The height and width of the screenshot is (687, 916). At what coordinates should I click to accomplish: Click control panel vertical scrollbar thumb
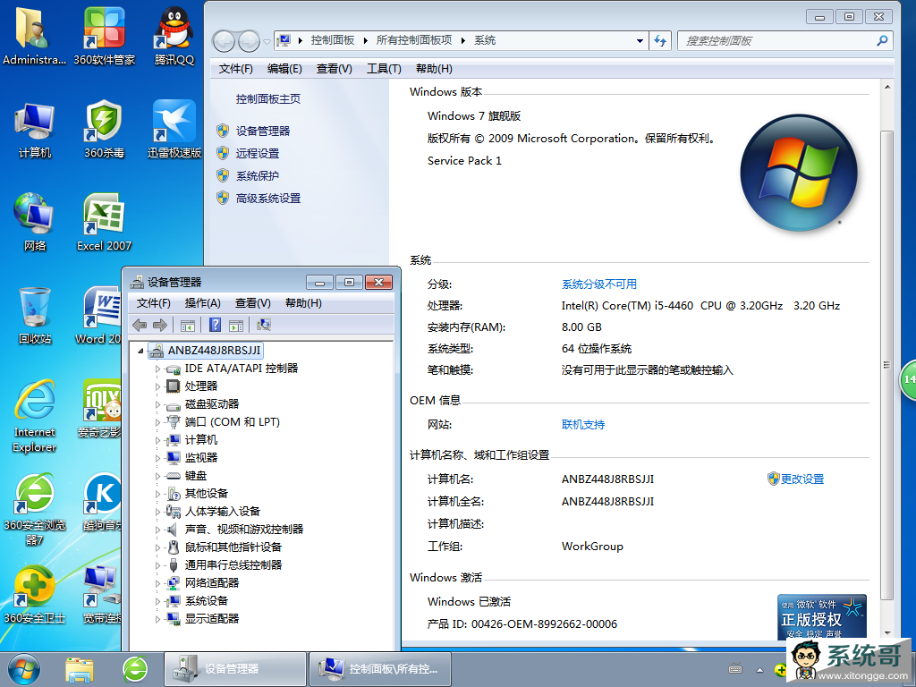coord(886,365)
